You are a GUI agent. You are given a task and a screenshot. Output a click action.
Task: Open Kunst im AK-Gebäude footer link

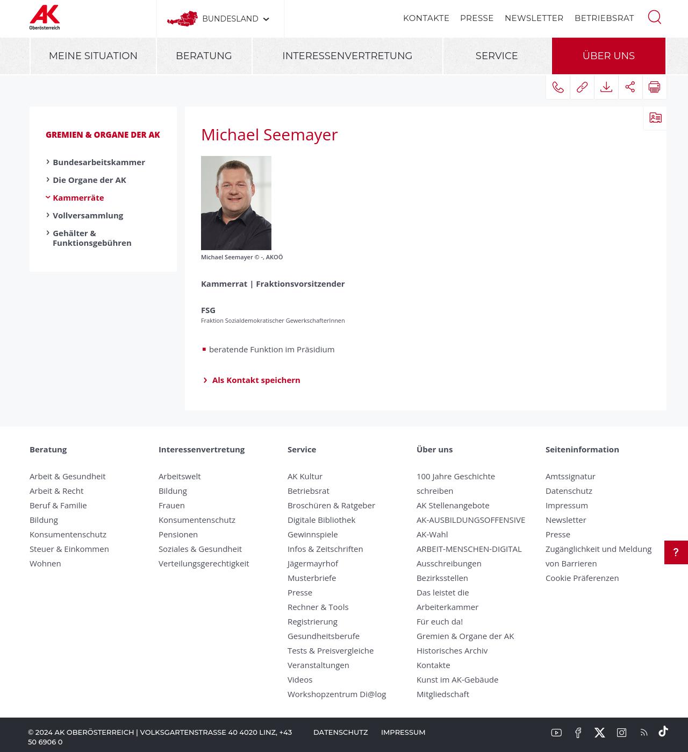[x=457, y=679]
